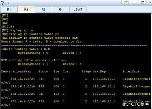Click preference 100 in 172.16.1.0 row

coord(56,79)
